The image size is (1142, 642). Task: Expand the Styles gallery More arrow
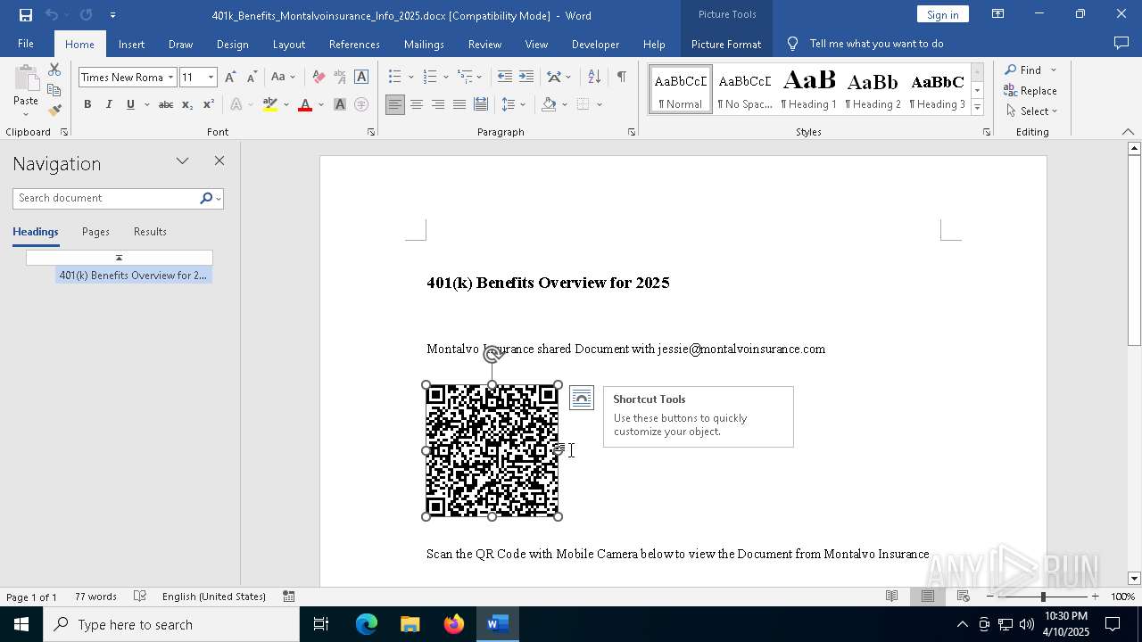977,108
